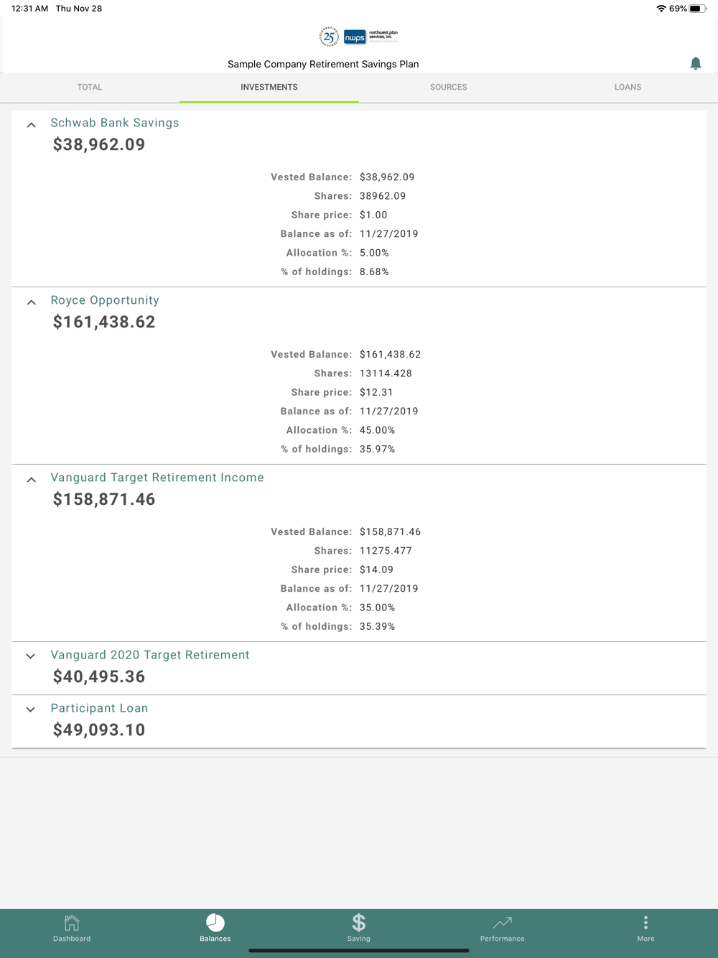Tap the notification bell icon
Screen dimensions: 718x958
[x=695, y=63]
